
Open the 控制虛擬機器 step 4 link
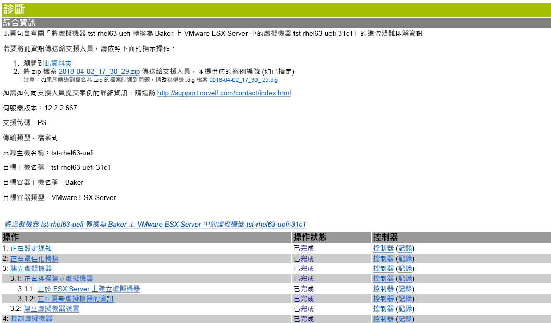(31, 319)
